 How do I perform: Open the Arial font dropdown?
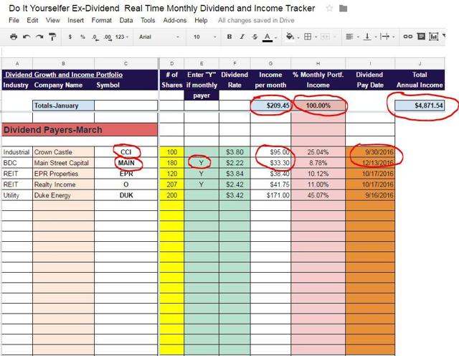click(x=159, y=37)
